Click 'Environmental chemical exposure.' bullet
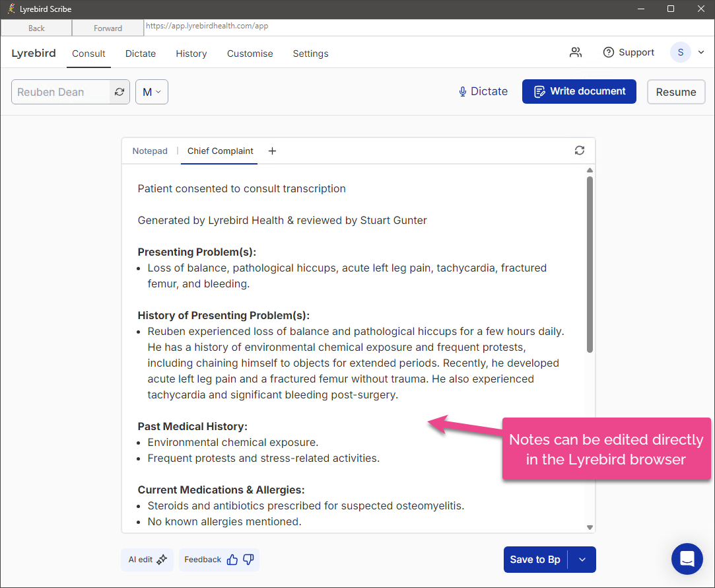This screenshot has width=715, height=588. click(233, 443)
